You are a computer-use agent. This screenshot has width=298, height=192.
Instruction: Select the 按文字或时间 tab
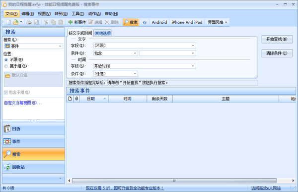(80, 33)
